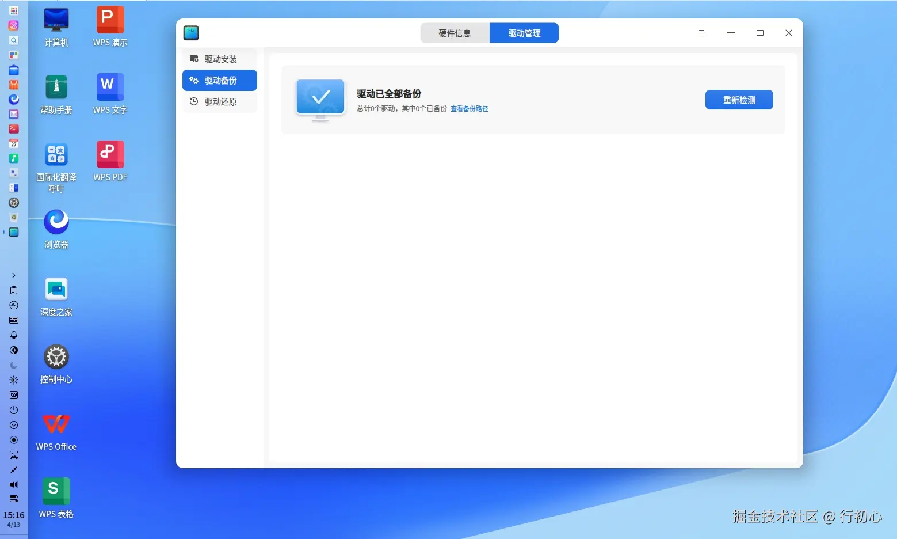Expand the tray with the chevron arrow
The width and height of the screenshot is (897, 539).
[14, 275]
